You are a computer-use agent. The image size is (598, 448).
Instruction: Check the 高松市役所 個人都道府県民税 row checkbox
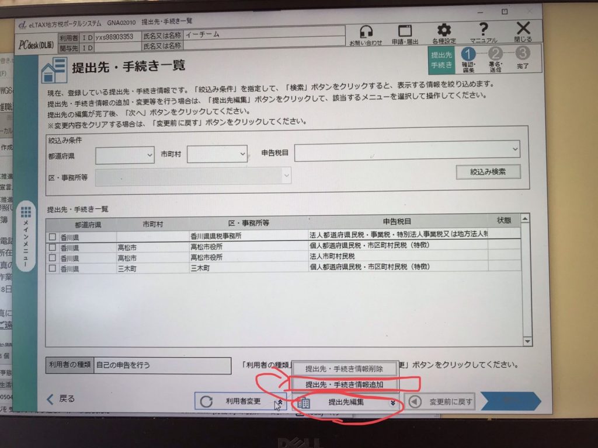(x=52, y=247)
